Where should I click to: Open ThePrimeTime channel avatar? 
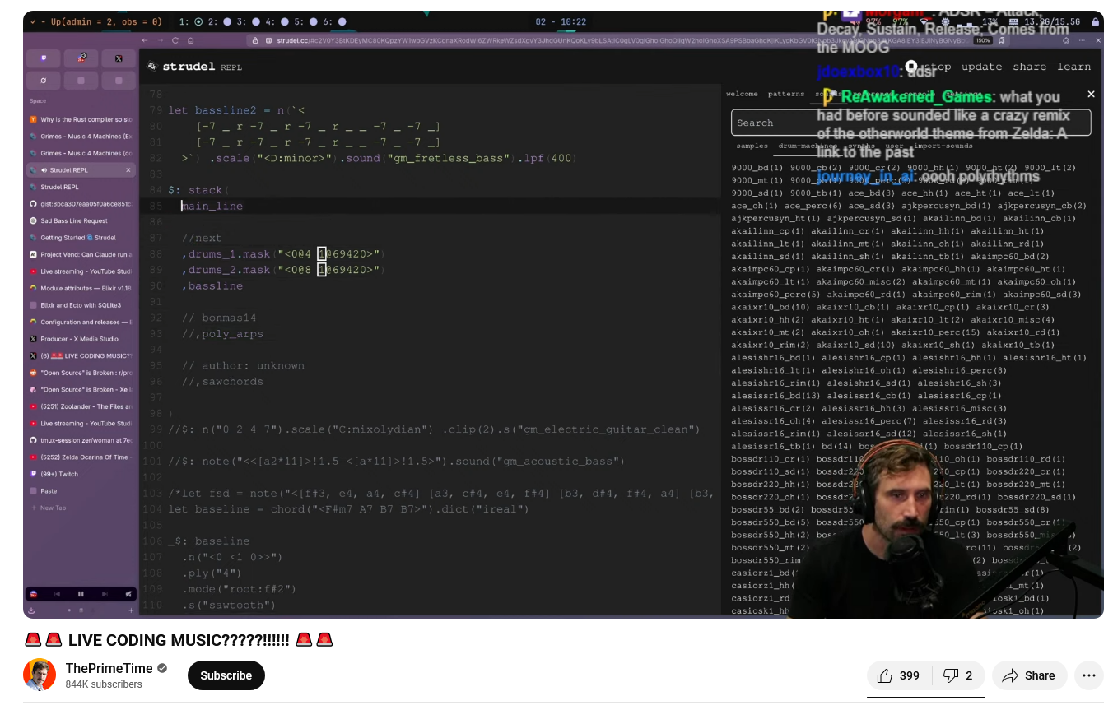tap(40, 675)
